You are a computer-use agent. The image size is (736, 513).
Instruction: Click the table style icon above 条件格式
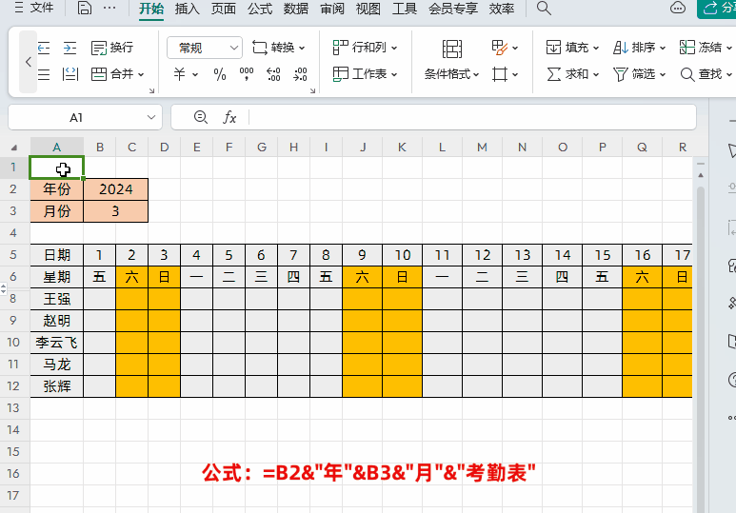tap(452, 49)
